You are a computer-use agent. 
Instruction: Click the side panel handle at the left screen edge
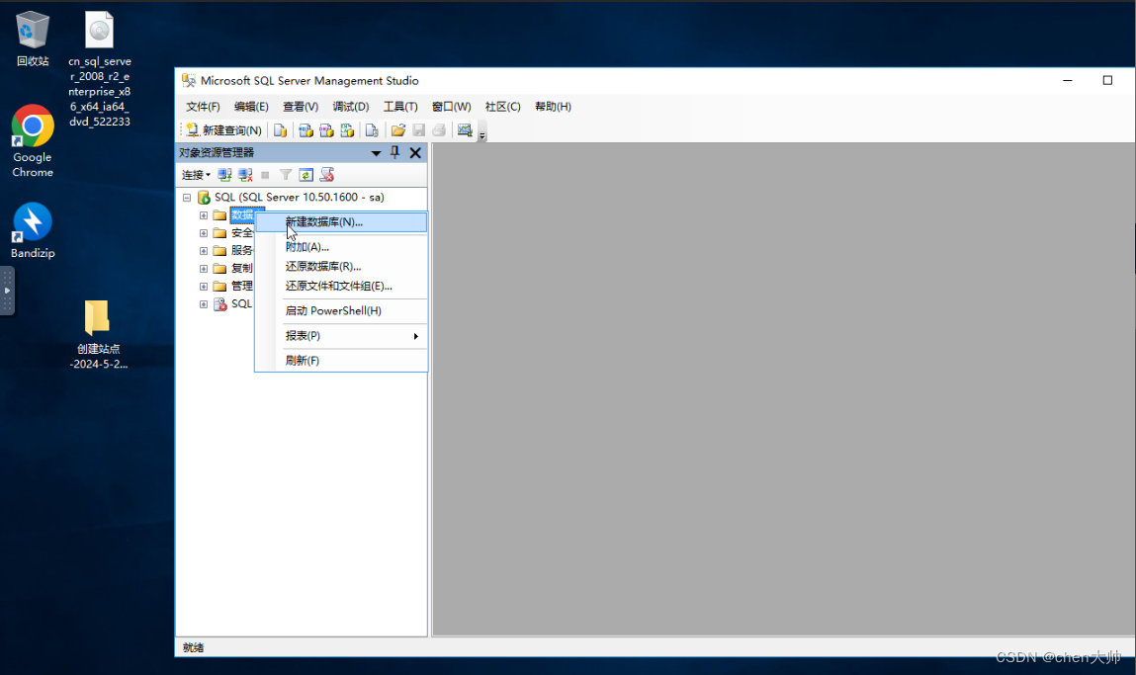7,291
